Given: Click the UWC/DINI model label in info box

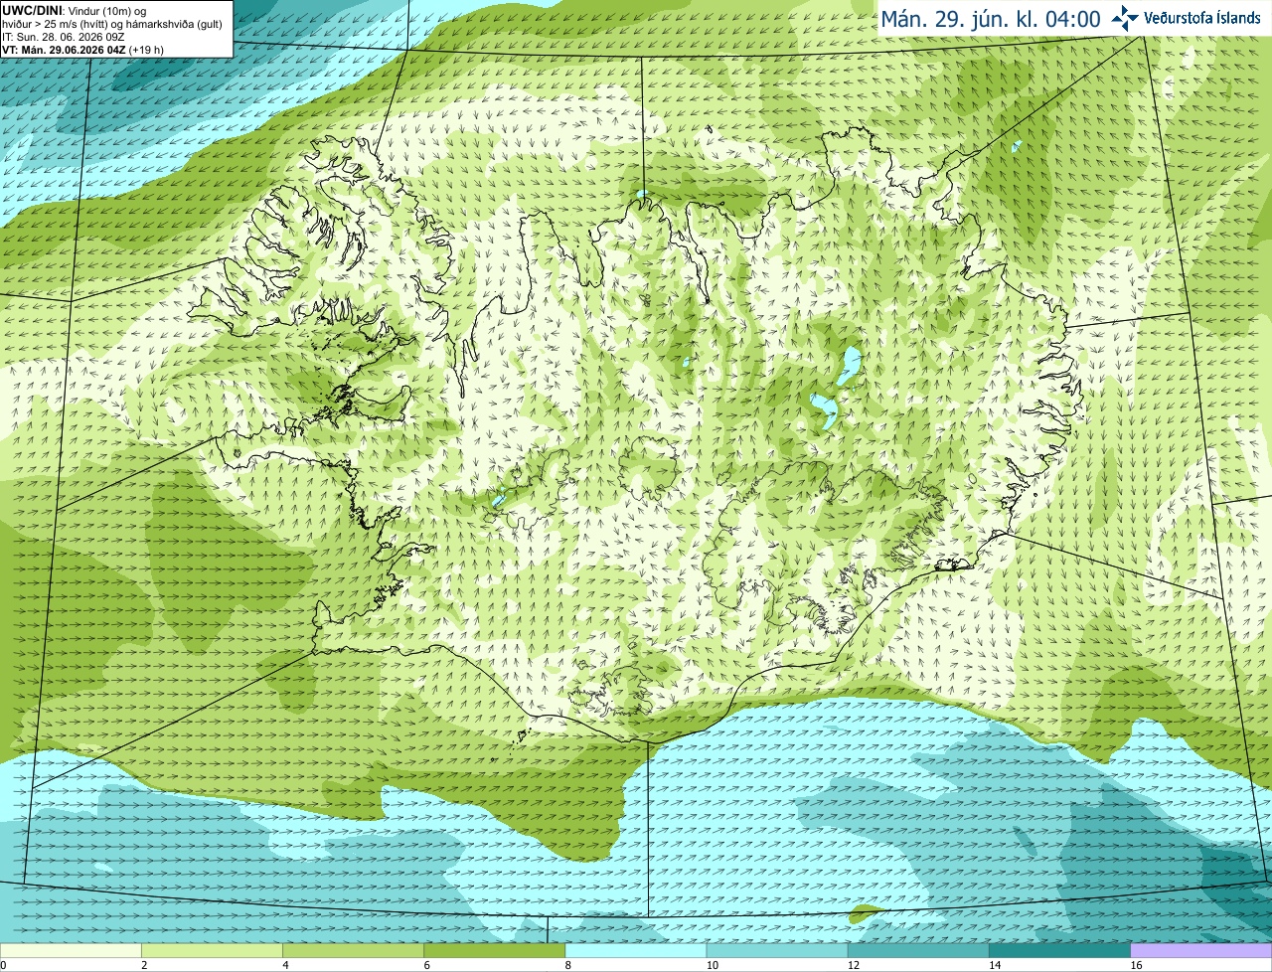Looking at the screenshot, I should pyautogui.click(x=33, y=11).
